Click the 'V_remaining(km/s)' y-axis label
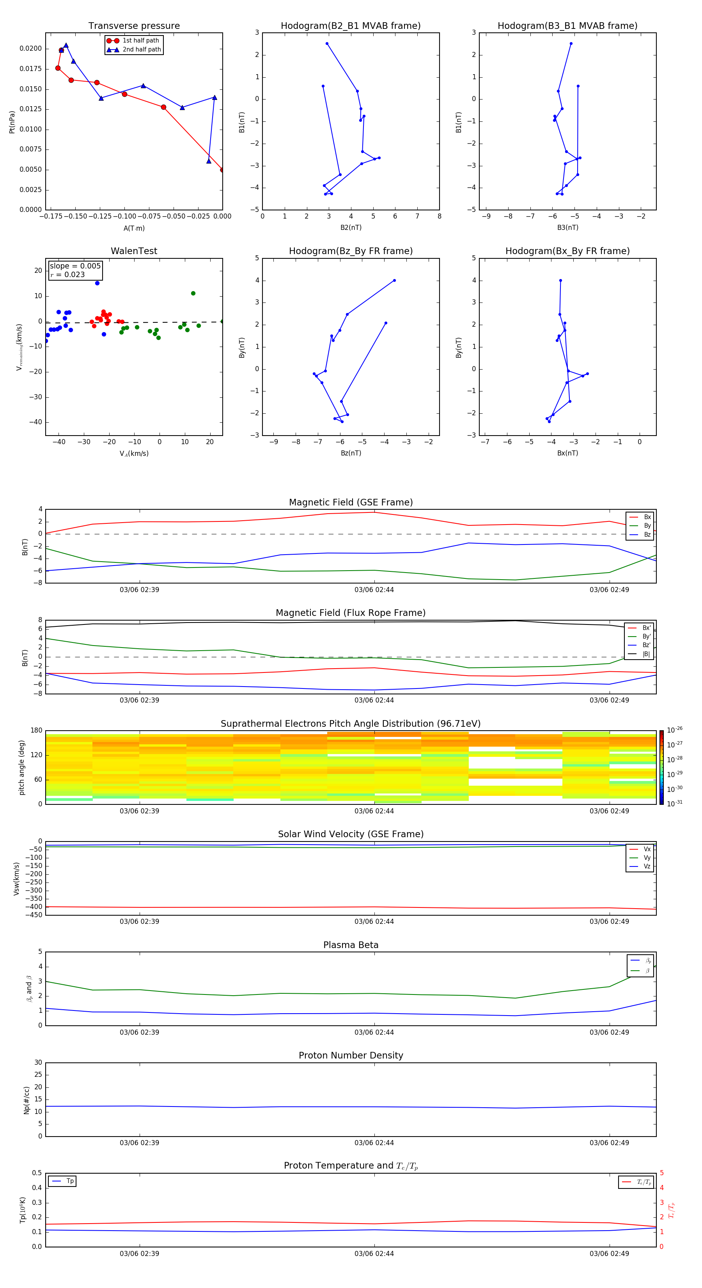702x1288 pixels. [x=19, y=347]
